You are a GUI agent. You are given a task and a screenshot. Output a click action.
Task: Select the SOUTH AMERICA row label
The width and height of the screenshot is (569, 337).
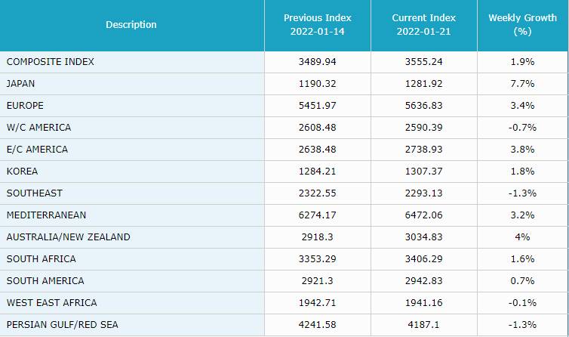(x=45, y=281)
